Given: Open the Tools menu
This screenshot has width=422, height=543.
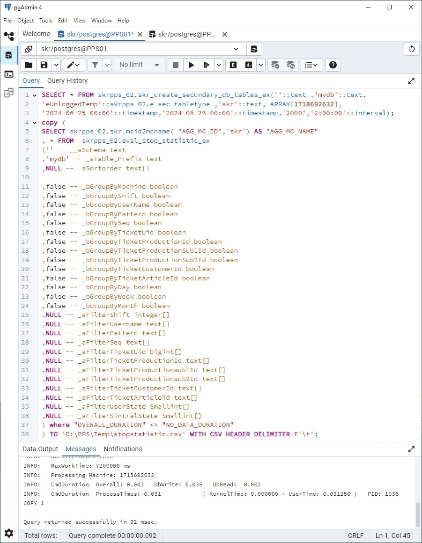Looking at the screenshot, I should tap(45, 21).
